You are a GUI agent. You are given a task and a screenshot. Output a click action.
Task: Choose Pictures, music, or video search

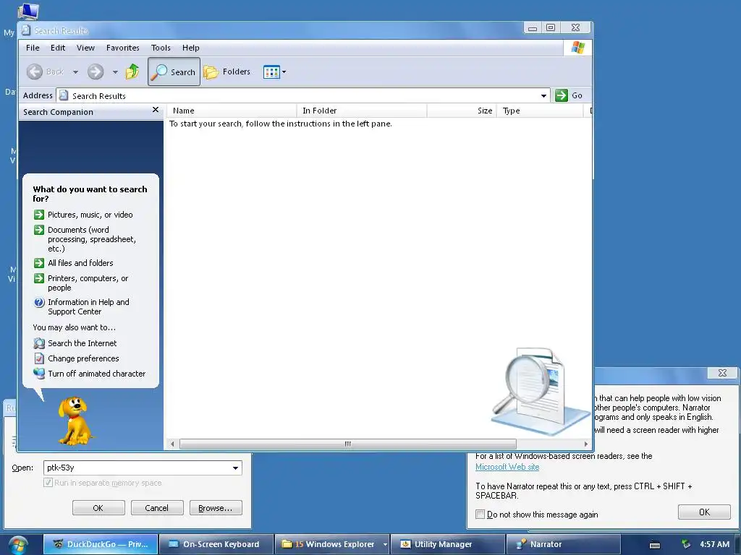90,215
